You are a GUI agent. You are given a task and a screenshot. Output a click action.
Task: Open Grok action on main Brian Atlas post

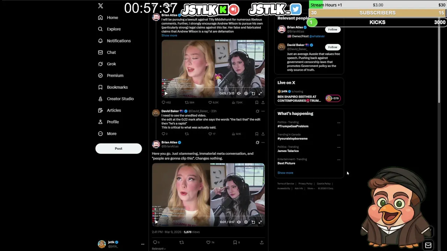(x=257, y=142)
